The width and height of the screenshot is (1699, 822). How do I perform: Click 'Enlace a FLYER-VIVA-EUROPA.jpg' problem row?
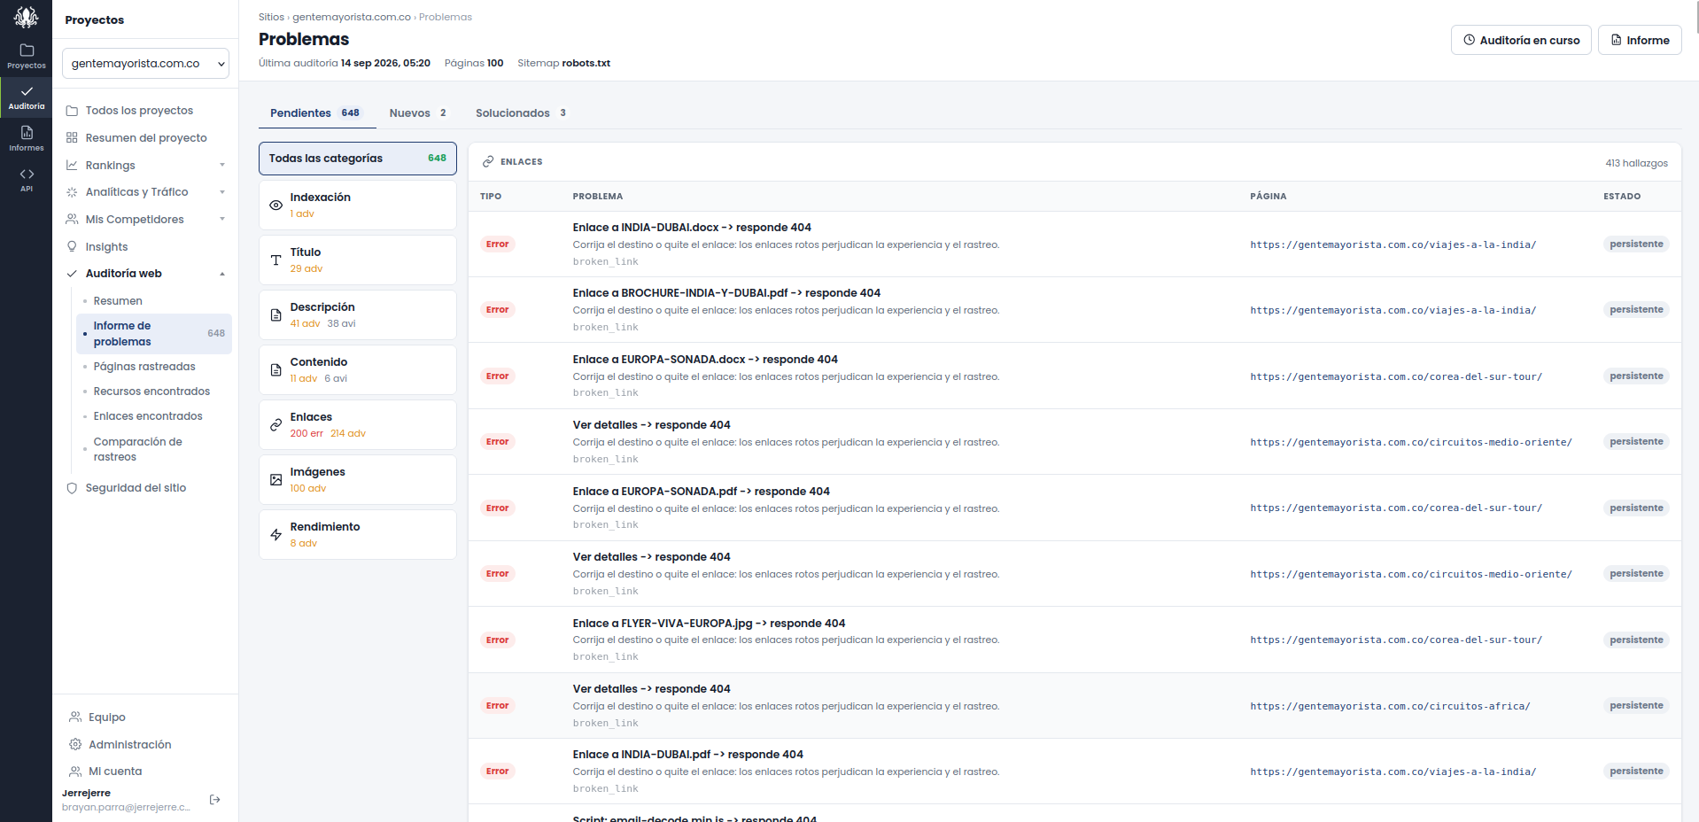click(1074, 640)
